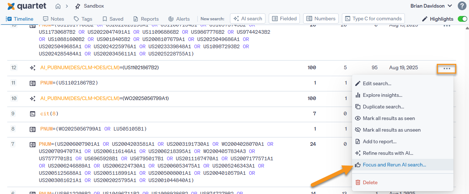Viewport: 469px width, 194px height.
Task: Click the AI sparkle icon on row 12
Action: [33, 68]
